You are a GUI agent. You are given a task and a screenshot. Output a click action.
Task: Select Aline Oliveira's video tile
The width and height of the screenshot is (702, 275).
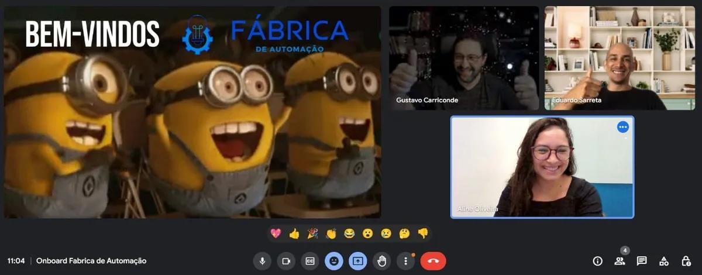[542, 167]
